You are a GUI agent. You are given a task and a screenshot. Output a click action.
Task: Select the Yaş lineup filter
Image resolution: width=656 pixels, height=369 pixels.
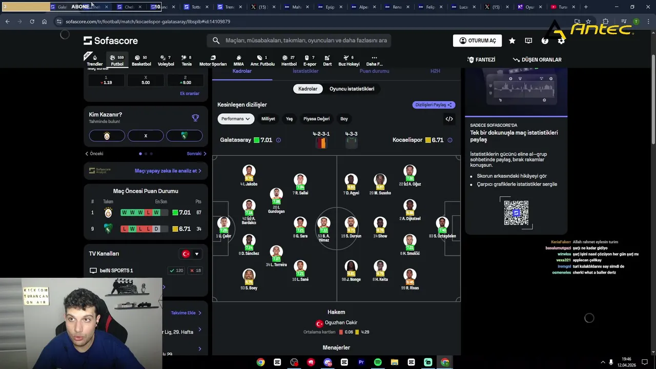click(289, 119)
